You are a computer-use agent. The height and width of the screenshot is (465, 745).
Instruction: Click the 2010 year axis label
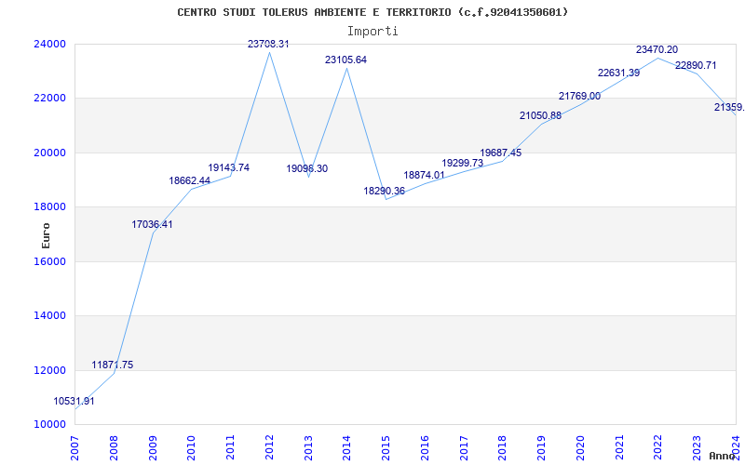(192, 448)
